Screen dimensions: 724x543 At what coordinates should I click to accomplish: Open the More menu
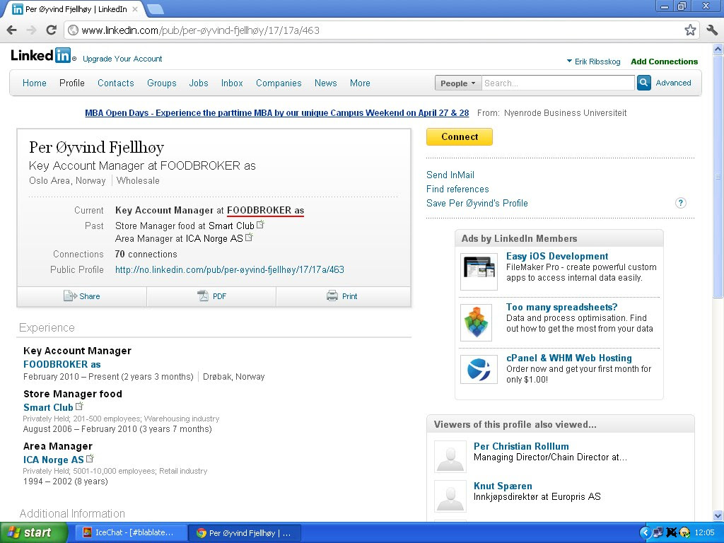360,83
